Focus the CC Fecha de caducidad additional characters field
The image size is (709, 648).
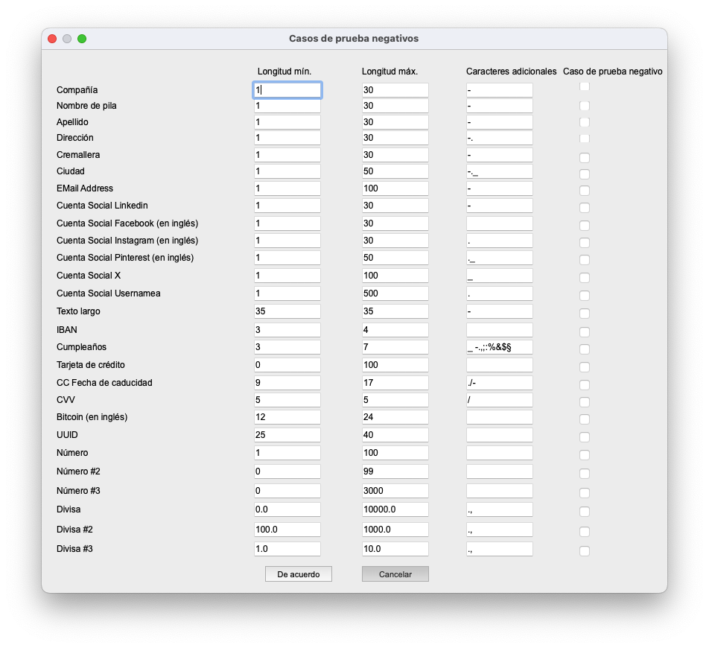point(499,383)
